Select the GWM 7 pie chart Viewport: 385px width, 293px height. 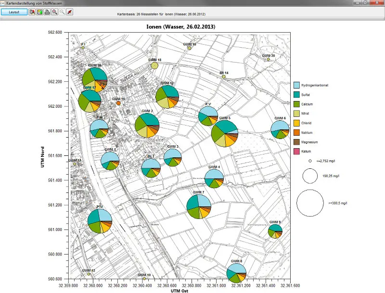tap(199, 206)
